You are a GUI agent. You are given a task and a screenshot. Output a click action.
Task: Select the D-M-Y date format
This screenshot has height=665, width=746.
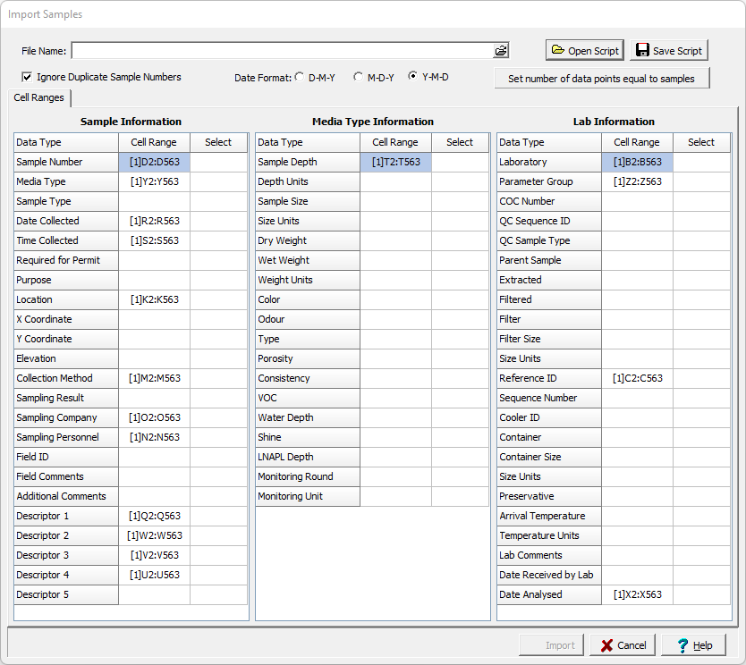(299, 78)
